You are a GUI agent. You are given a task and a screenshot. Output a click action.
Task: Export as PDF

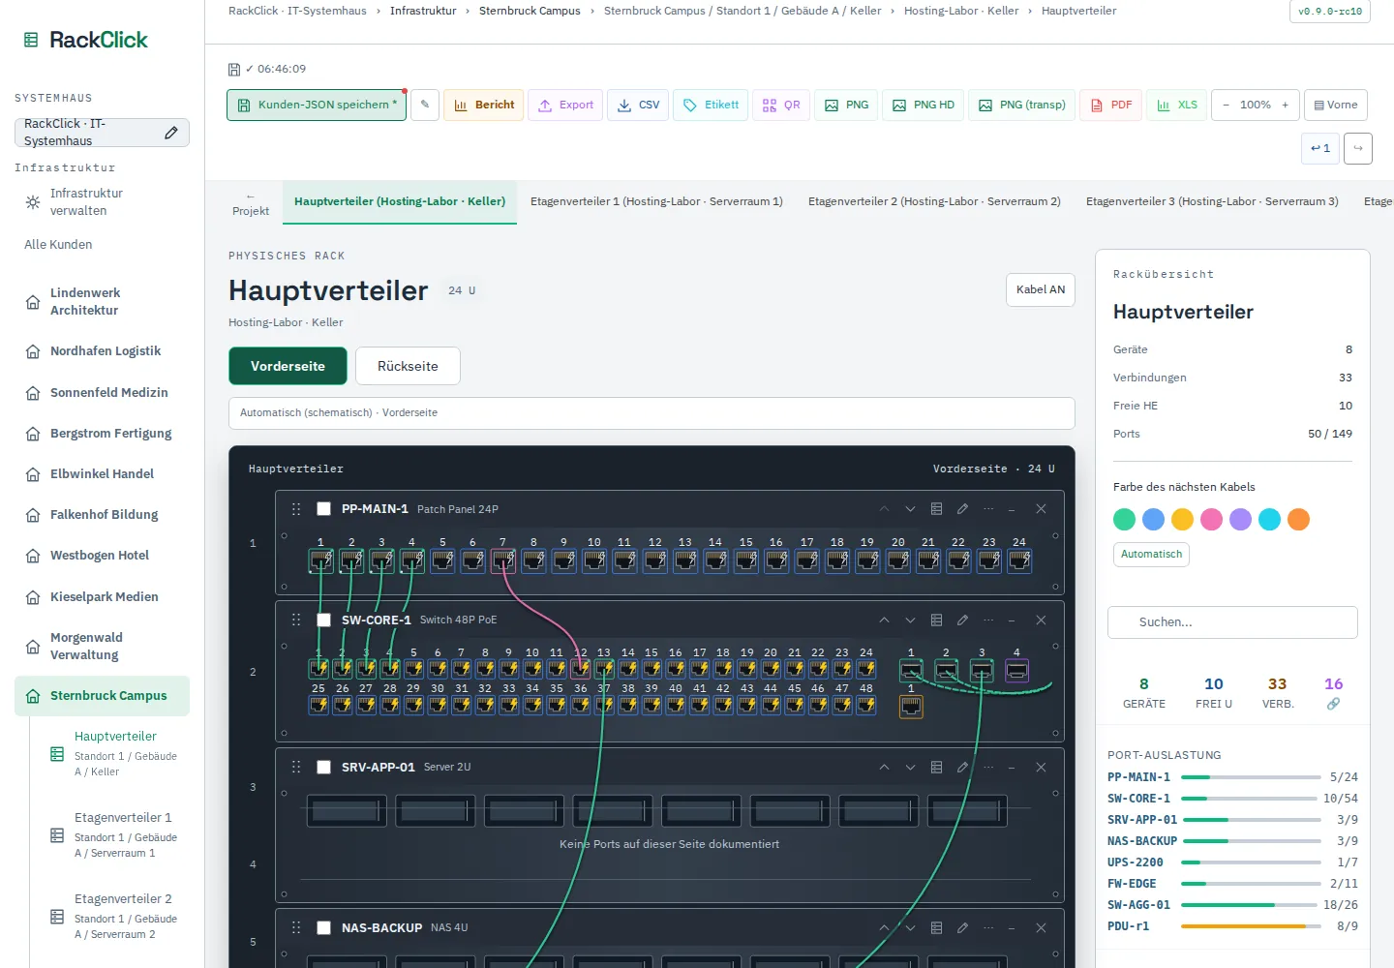[1111, 105]
